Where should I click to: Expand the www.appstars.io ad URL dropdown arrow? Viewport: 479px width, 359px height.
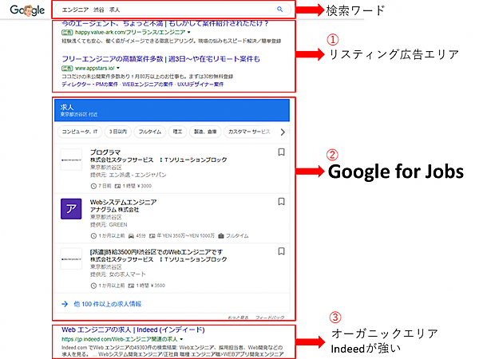pyautogui.click(x=118, y=68)
